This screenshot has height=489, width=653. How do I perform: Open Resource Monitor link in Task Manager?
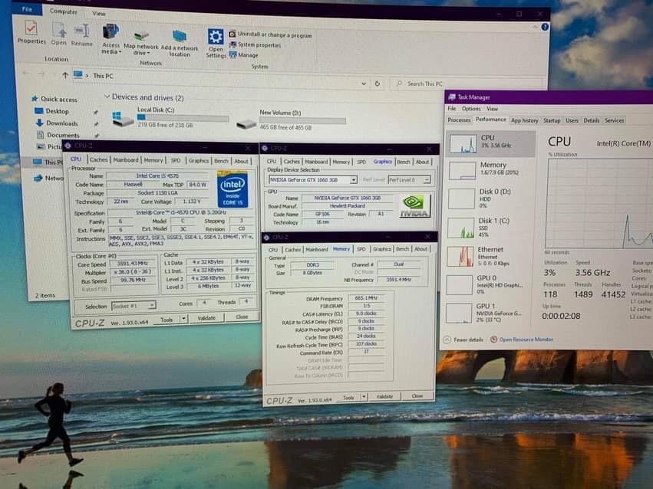526,339
